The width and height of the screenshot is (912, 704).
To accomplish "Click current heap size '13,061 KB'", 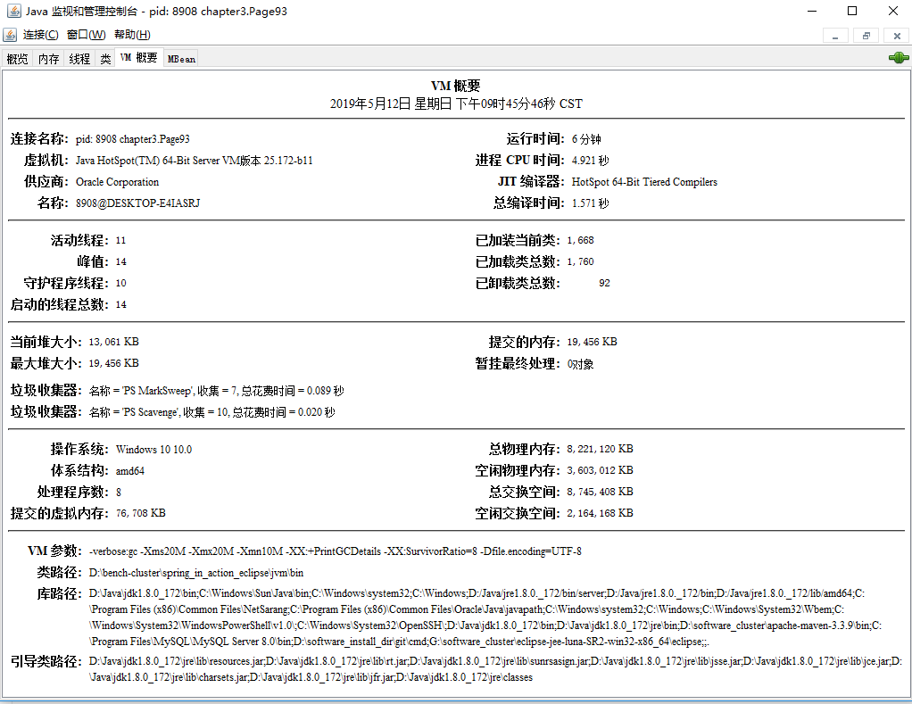I will (x=113, y=342).
